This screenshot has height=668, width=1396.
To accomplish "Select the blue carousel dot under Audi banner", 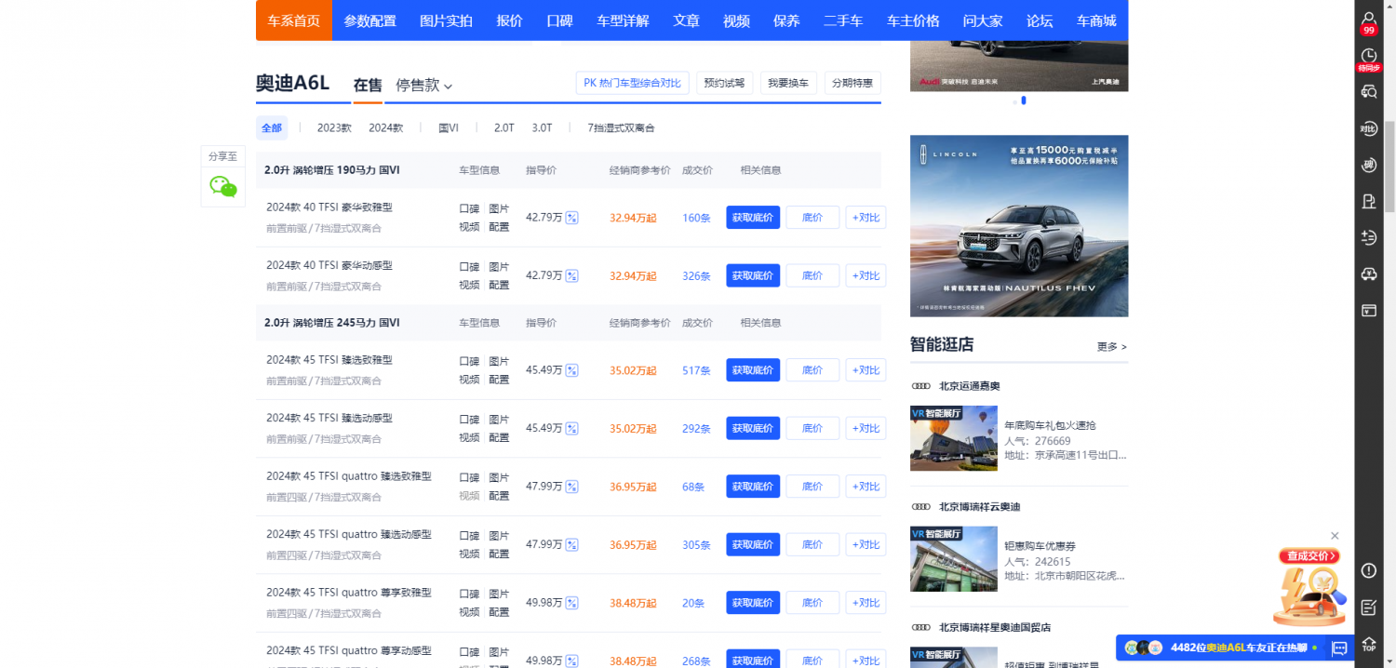I will coord(1024,100).
